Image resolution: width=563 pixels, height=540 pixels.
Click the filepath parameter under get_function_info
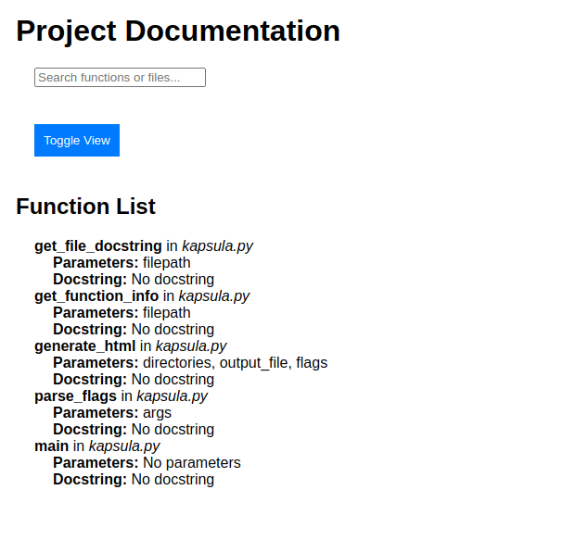pyautogui.click(x=167, y=313)
